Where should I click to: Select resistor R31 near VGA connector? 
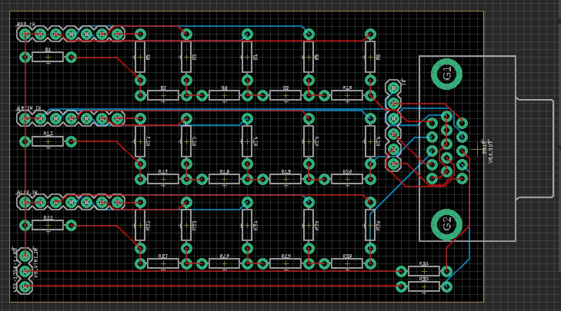pos(424,271)
